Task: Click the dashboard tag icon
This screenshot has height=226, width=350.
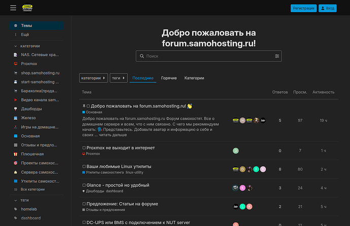Action: coord(15,218)
